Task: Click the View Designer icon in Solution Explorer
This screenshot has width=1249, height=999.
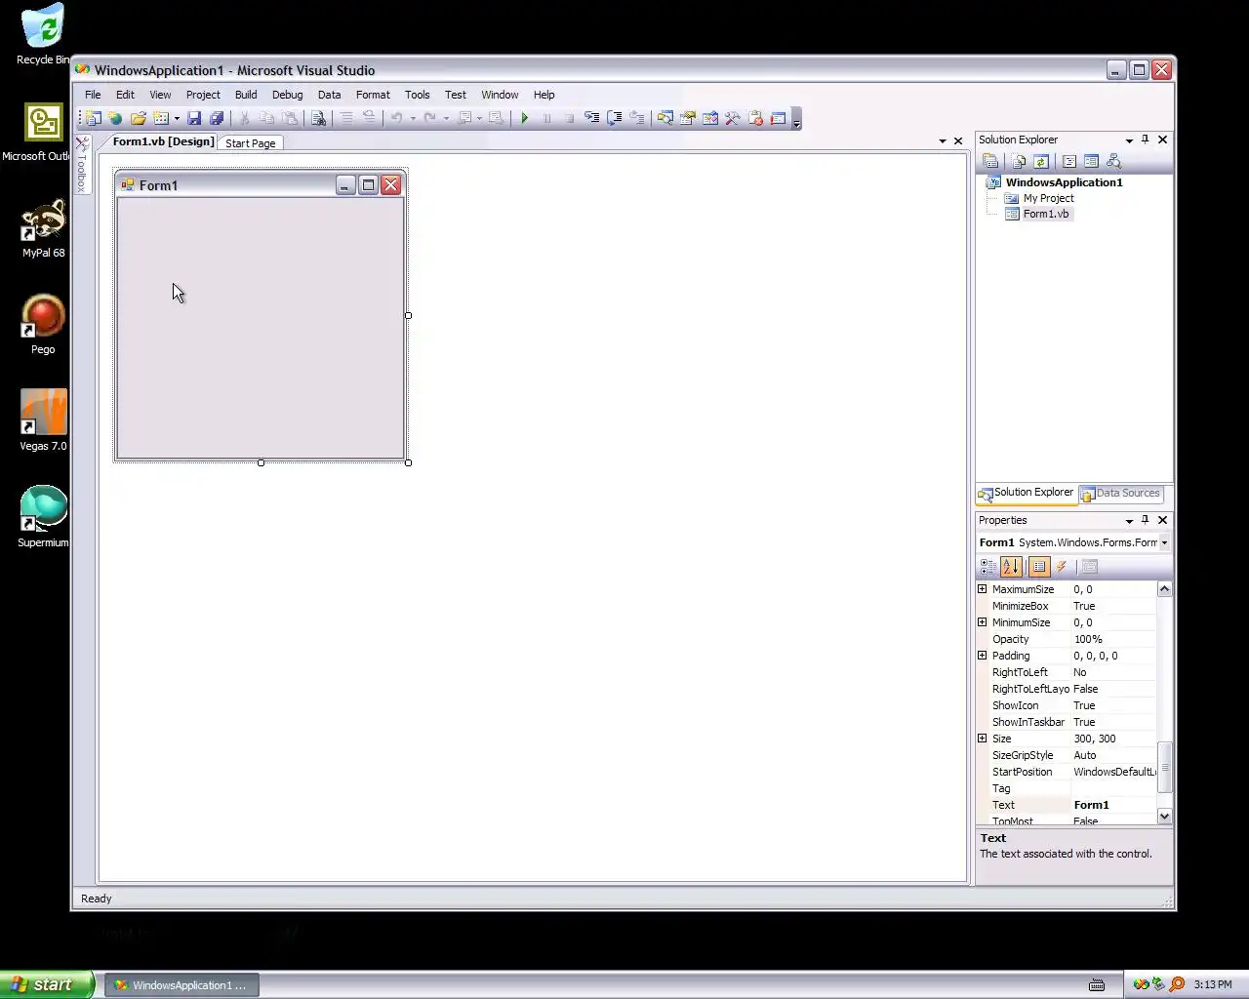Action: 1091,161
